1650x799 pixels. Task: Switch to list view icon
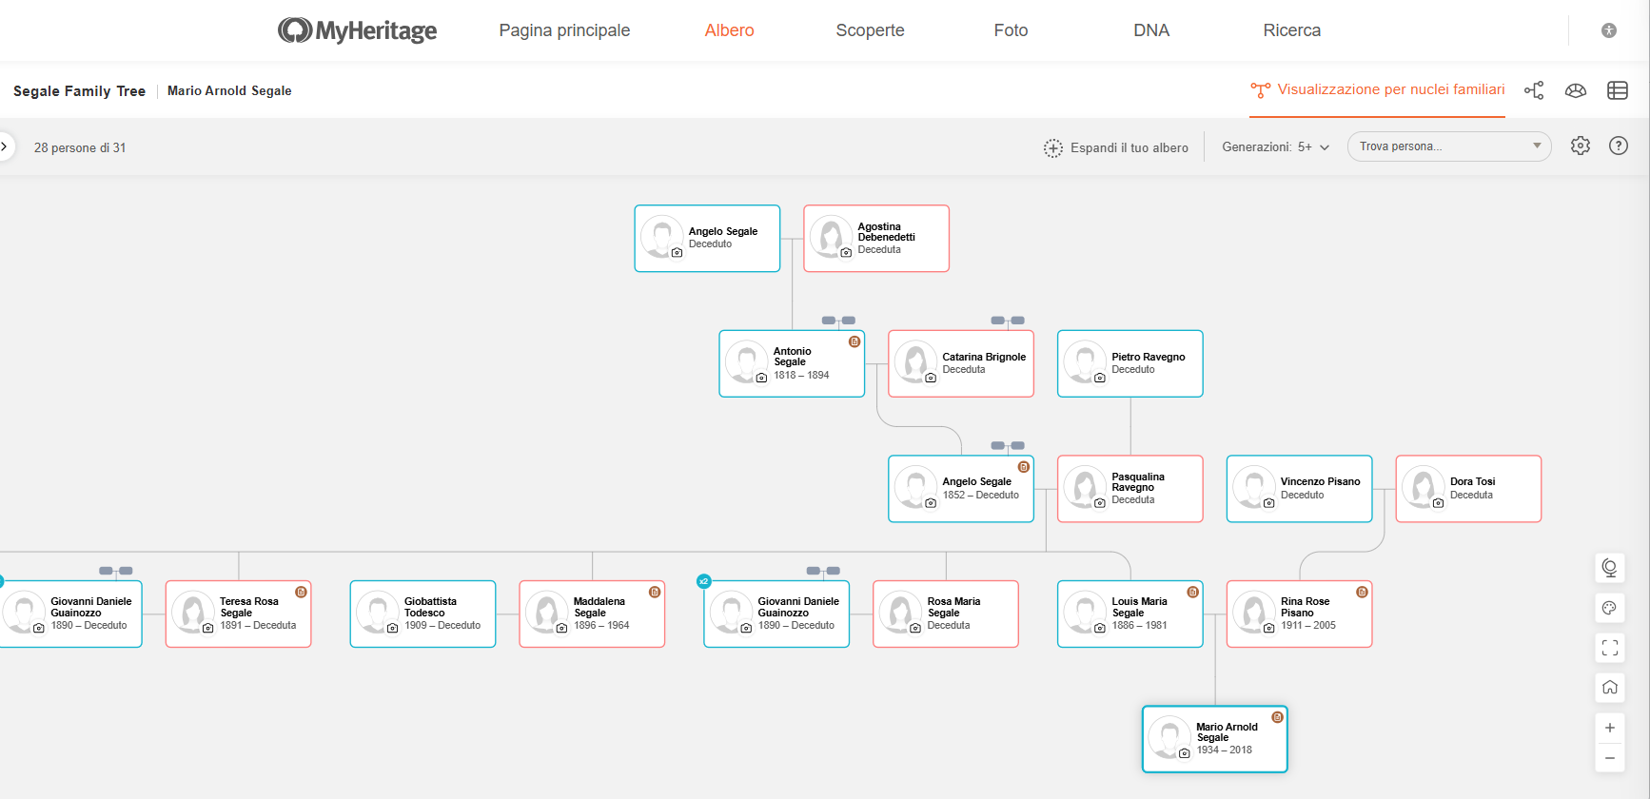pos(1618,90)
